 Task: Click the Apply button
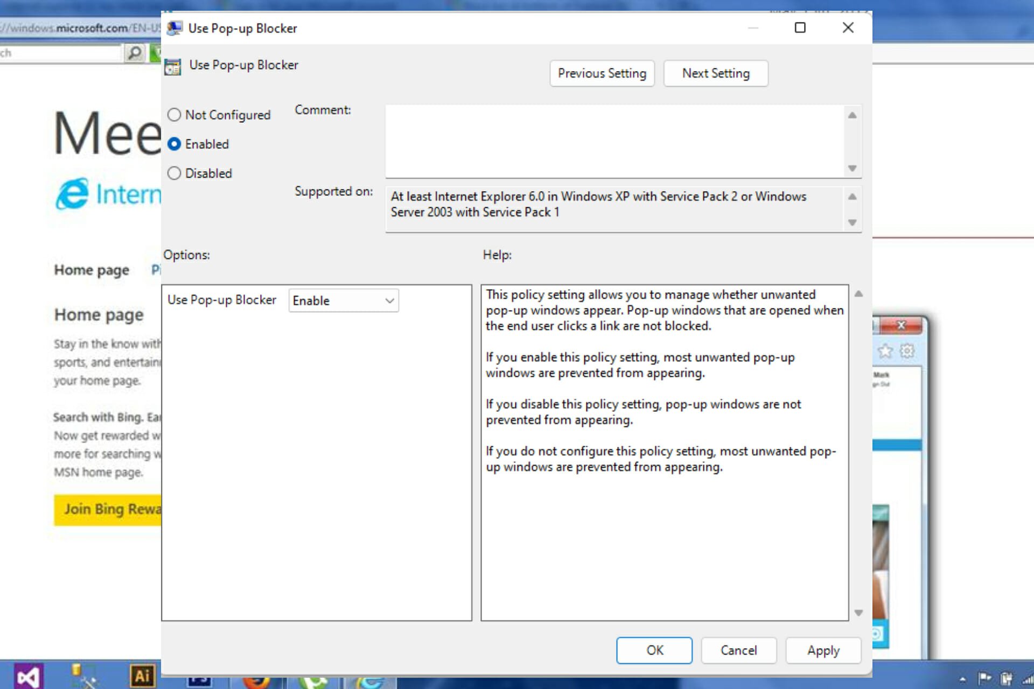(x=823, y=650)
